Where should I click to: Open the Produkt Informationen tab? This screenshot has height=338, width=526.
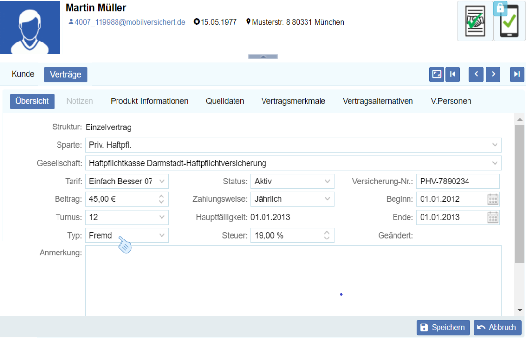pyautogui.click(x=149, y=101)
